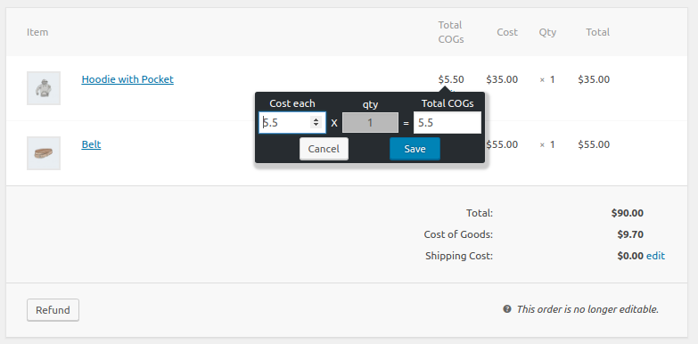The image size is (698, 344).
Task: Click the Qty column header
Action: [547, 32]
